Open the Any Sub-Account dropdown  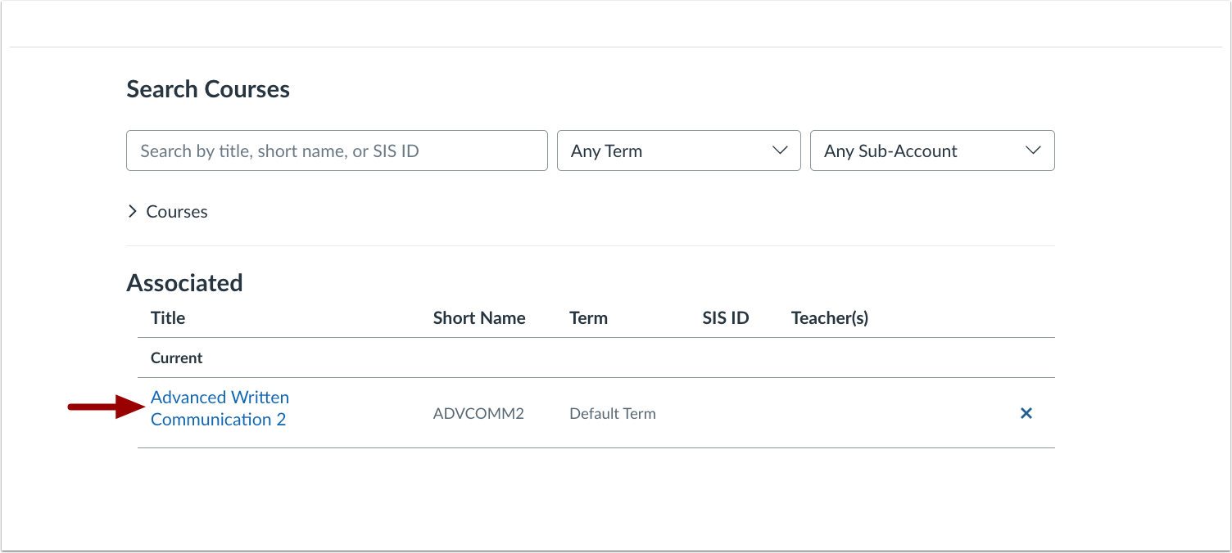click(x=931, y=151)
